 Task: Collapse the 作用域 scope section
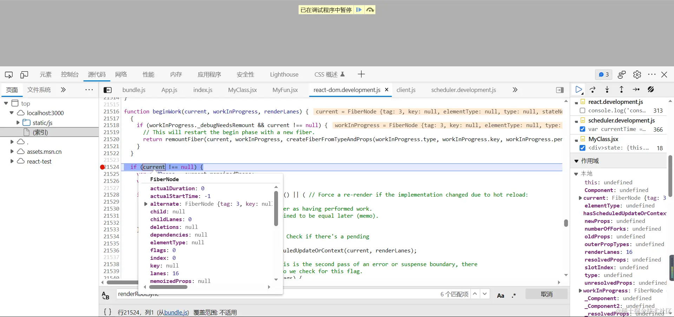[576, 161]
